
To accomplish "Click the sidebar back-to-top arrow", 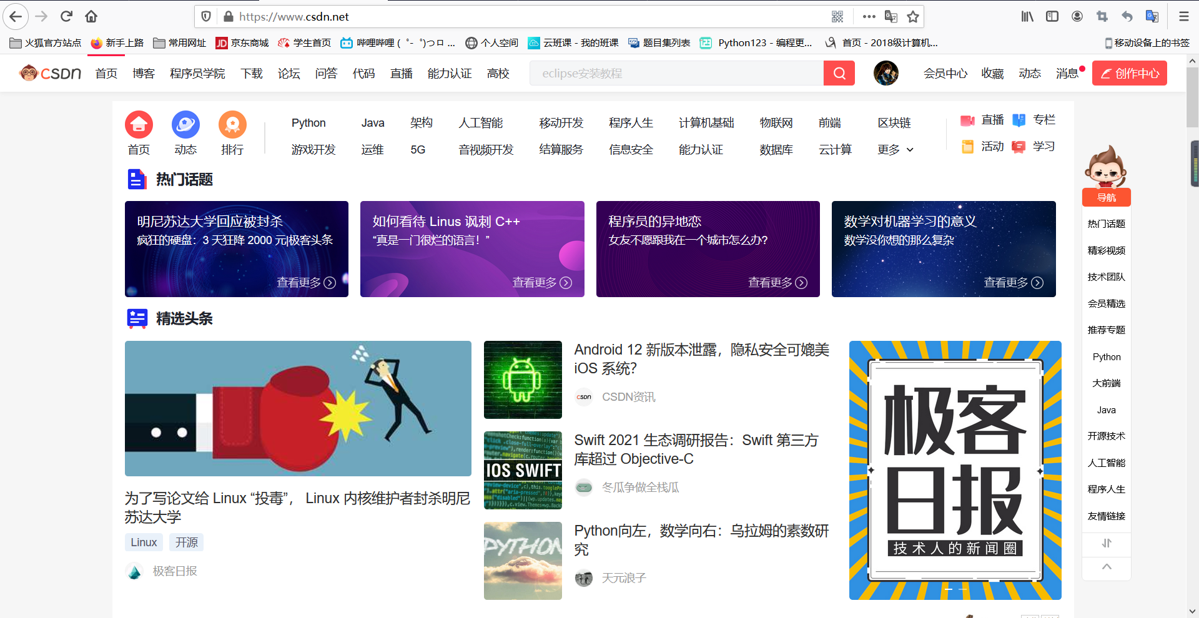I will pyautogui.click(x=1107, y=567).
